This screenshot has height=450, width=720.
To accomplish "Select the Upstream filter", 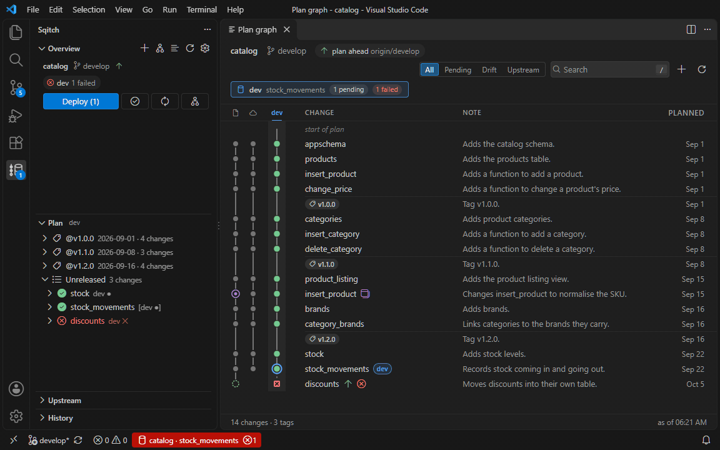I will pyautogui.click(x=523, y=70).
